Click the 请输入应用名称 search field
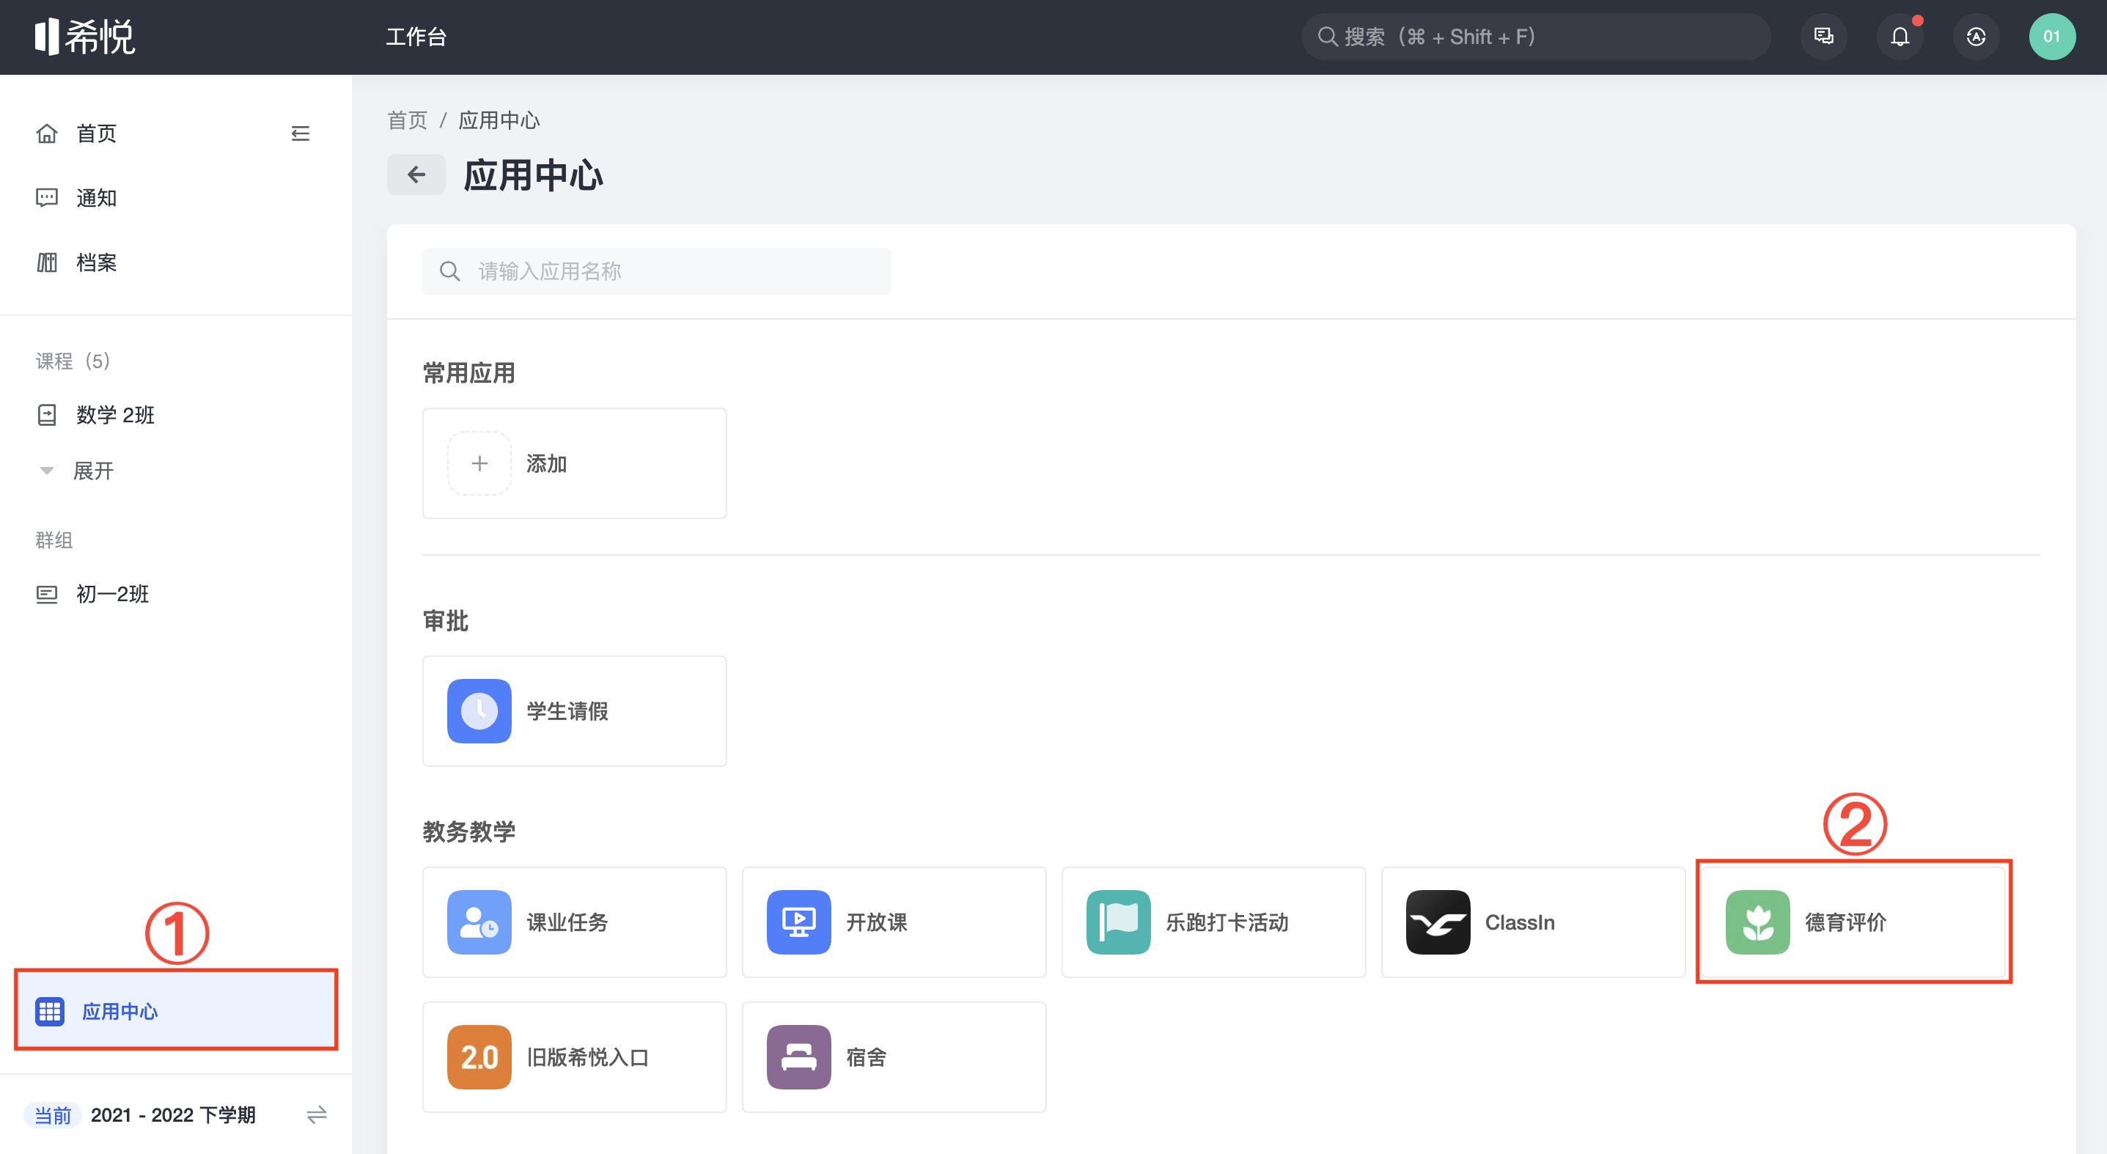 [657, 271]
